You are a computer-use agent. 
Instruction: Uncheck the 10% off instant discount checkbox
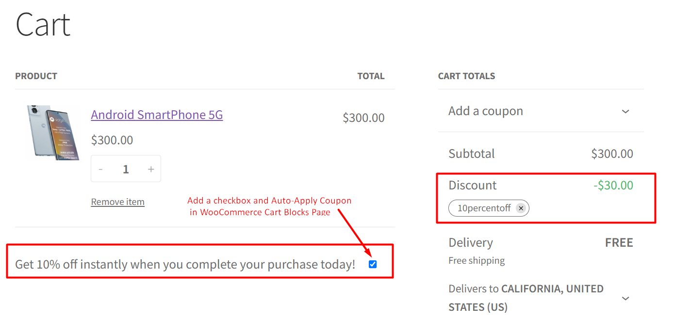373,264
